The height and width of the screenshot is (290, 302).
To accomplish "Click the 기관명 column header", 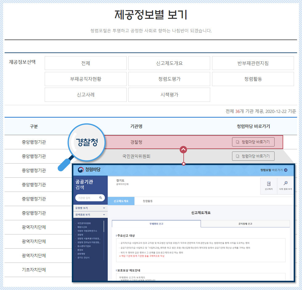I will coord(136,126).
